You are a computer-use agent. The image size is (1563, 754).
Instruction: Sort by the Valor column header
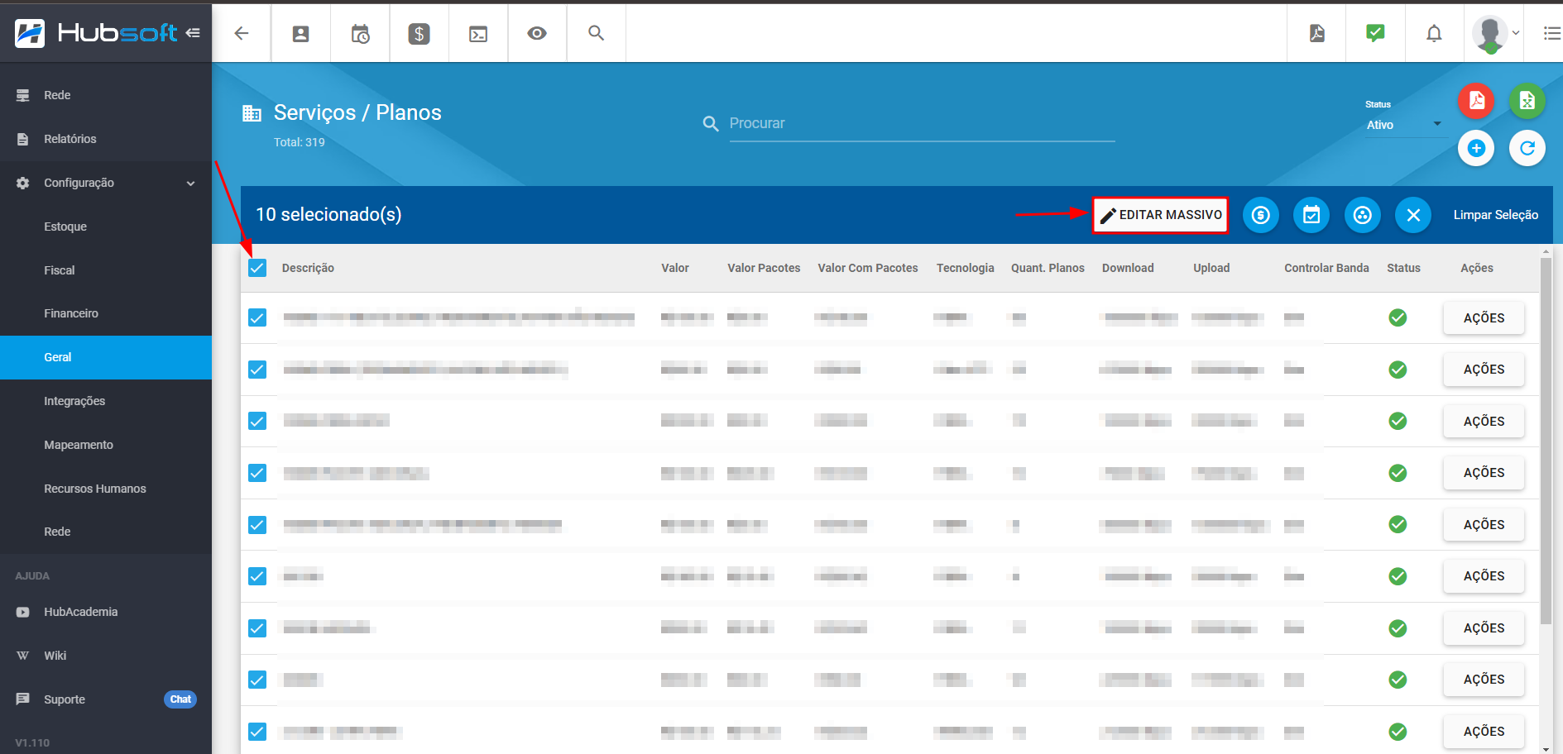click(675, 268)
